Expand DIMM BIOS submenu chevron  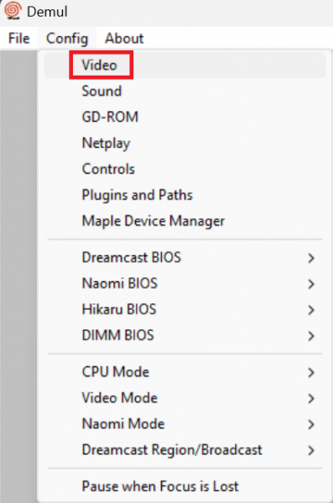coord(311,336)
